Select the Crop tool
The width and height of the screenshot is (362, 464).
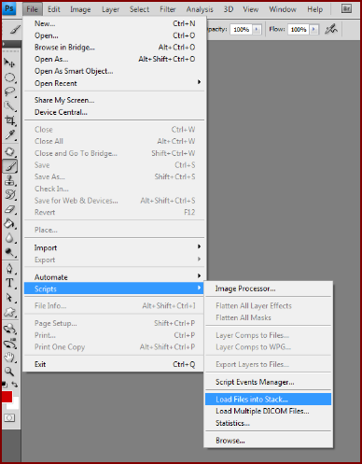9,120
